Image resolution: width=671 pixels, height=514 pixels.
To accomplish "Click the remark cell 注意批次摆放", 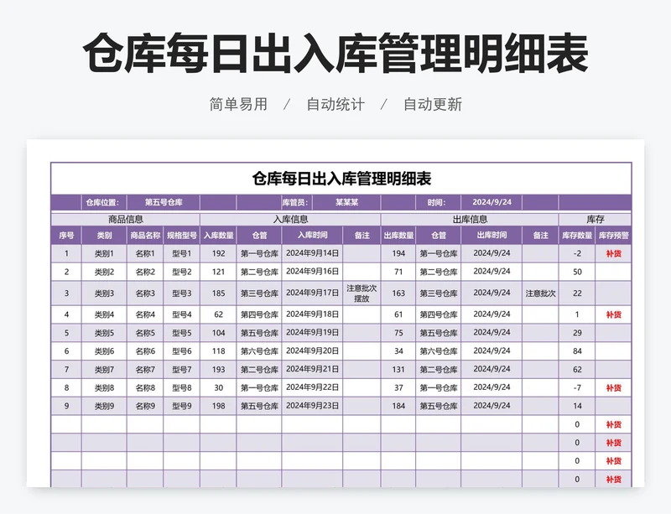I will tap(362, 293).
